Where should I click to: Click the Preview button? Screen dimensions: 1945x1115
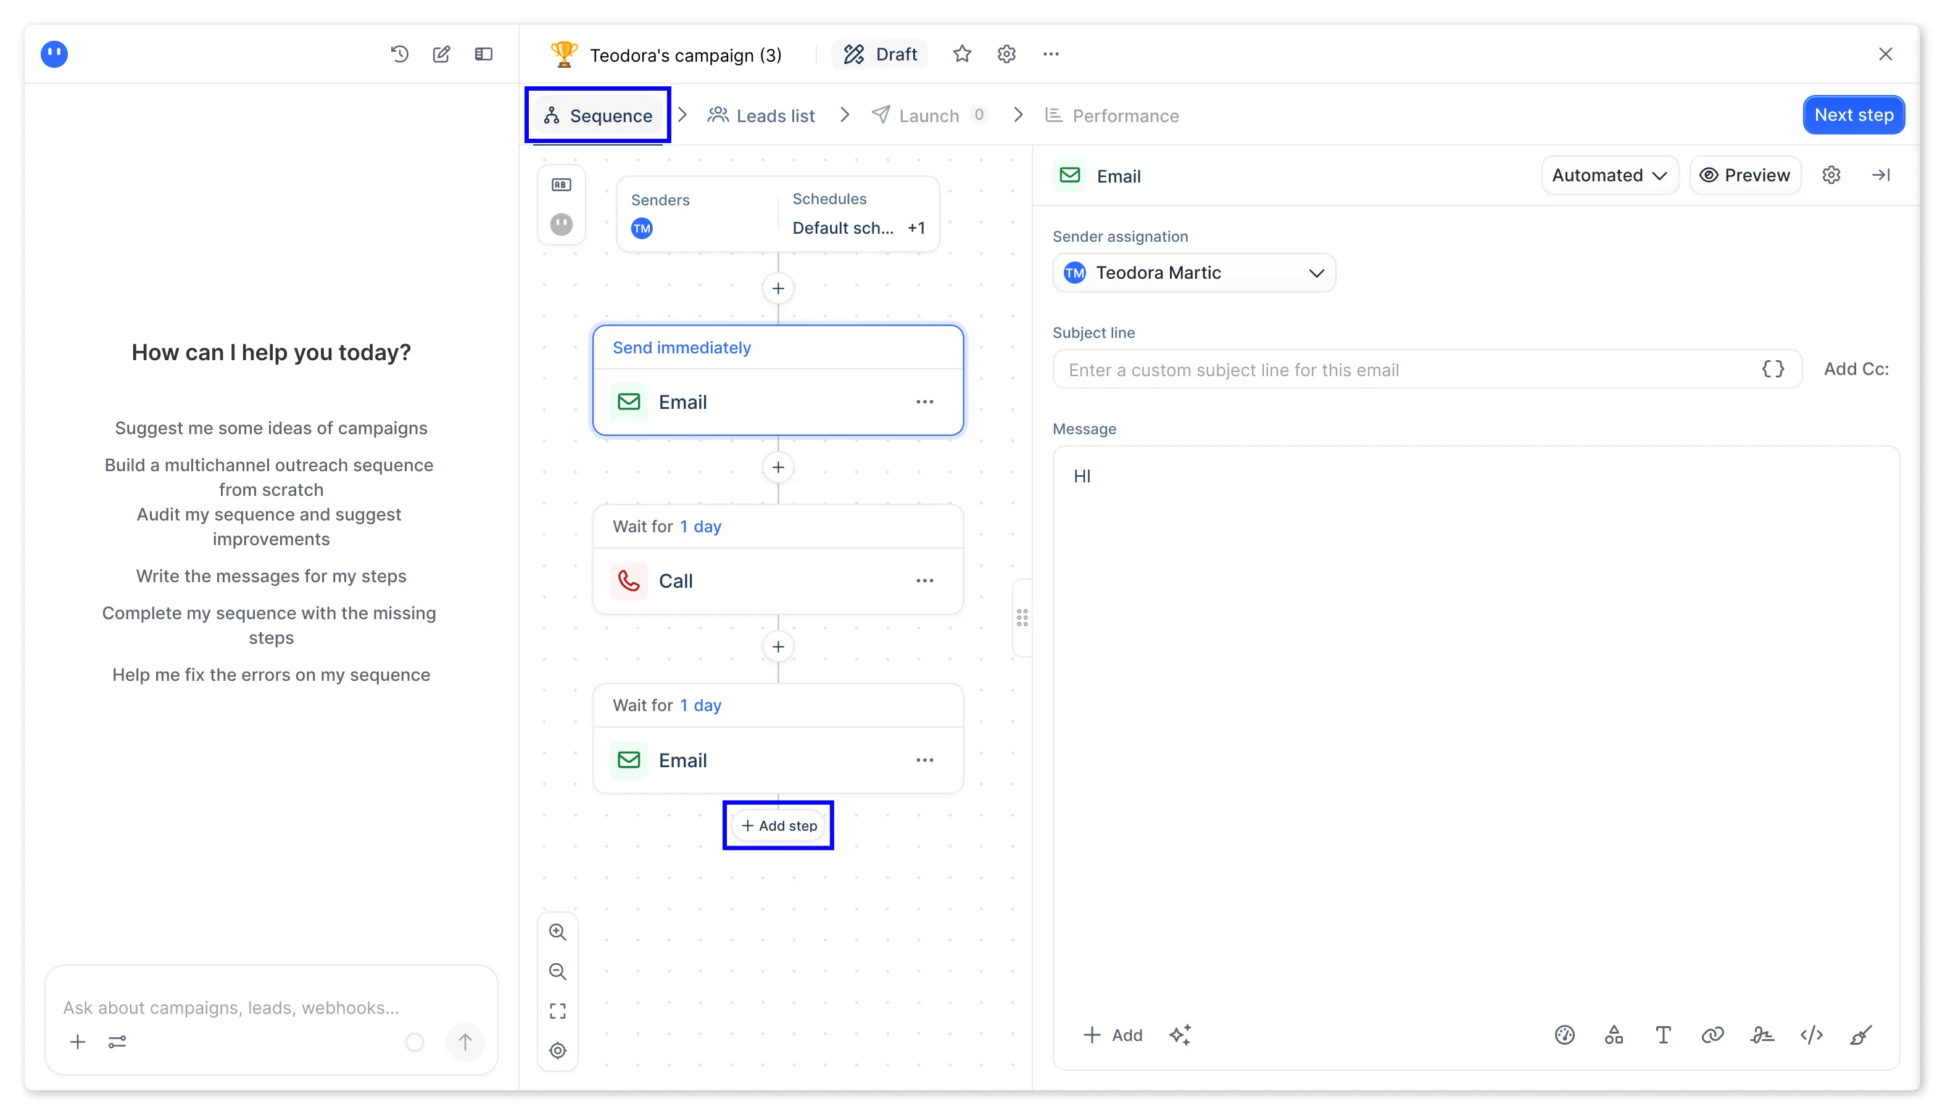[x=1744, y=175]
